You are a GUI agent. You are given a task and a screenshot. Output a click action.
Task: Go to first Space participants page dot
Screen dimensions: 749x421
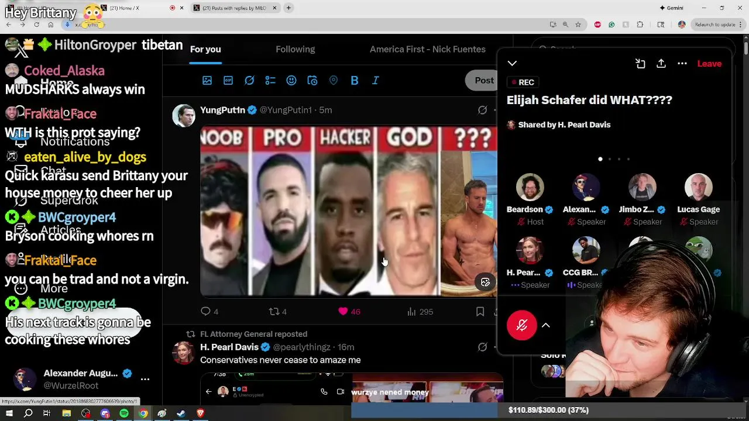point(600,159)
